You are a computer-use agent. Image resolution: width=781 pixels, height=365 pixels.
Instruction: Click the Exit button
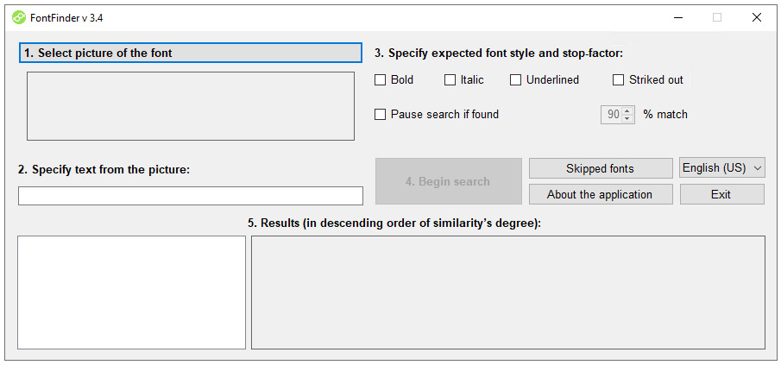[721, 194]
